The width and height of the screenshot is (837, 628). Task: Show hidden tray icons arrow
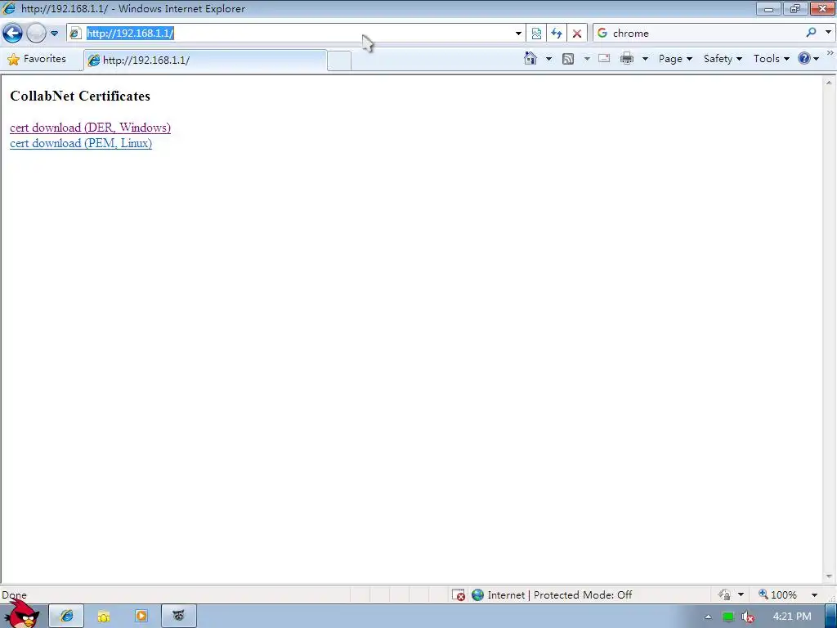point(708,617)
